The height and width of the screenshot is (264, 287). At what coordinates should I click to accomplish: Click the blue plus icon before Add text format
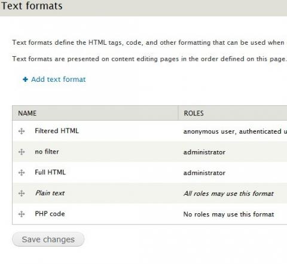point(25,79)
